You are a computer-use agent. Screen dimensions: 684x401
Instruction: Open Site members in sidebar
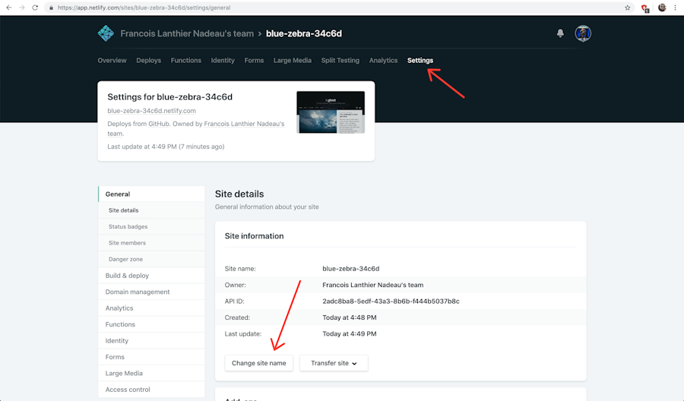tap(151, 243)
